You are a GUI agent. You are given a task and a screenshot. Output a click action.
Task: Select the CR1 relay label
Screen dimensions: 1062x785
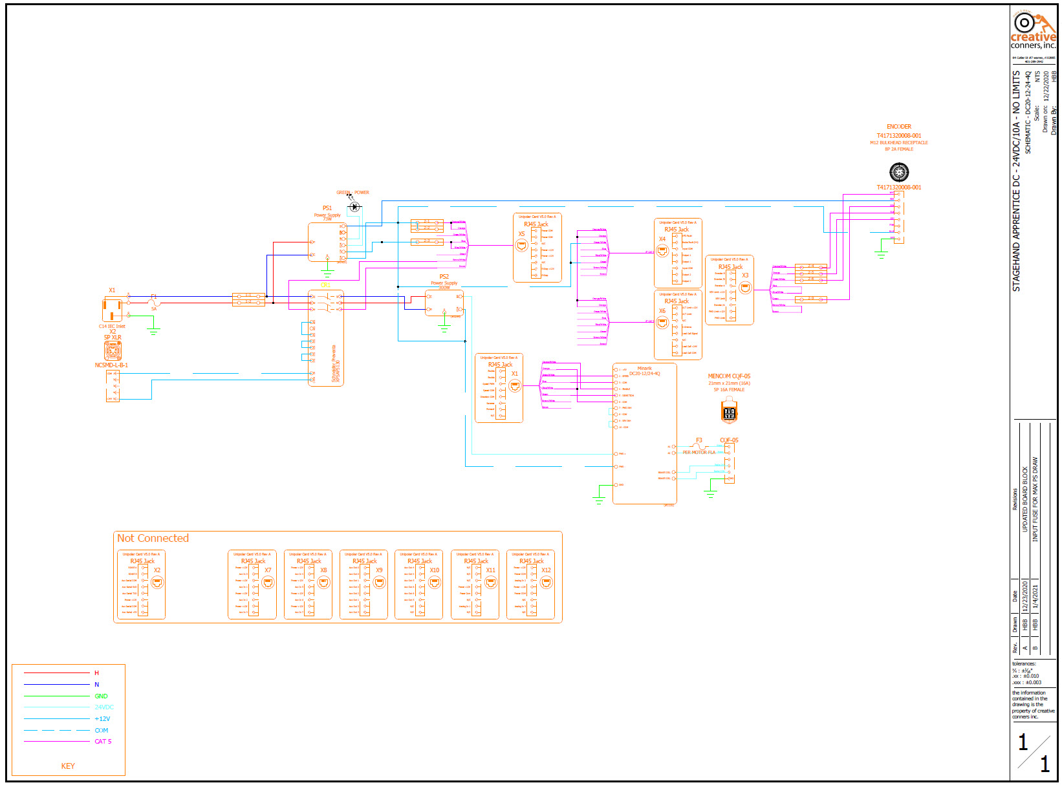(x=325, y=285)
